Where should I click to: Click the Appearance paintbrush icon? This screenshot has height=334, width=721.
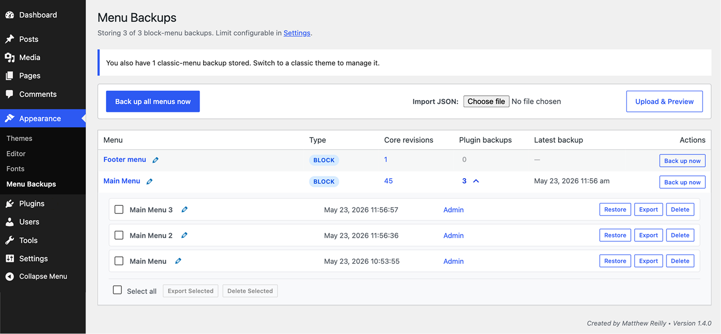[10, 118]
